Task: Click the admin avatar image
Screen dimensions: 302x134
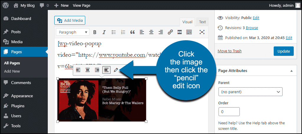Action: click(297, 6)
